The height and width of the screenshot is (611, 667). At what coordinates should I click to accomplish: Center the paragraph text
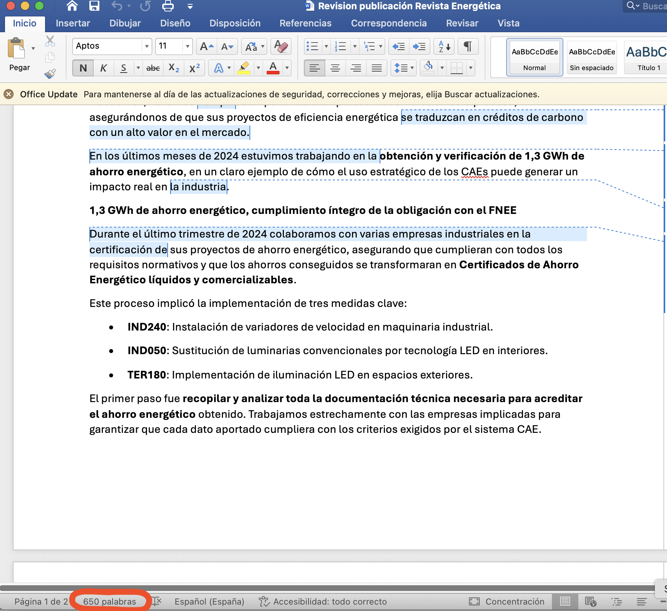(x=335, y=68)
